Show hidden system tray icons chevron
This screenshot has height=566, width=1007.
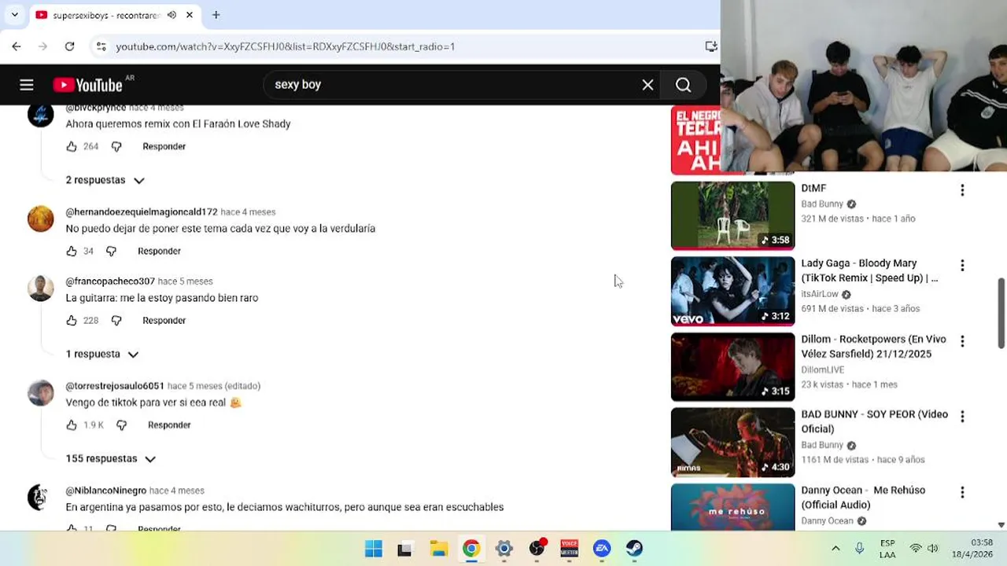(x=835, y=549)
